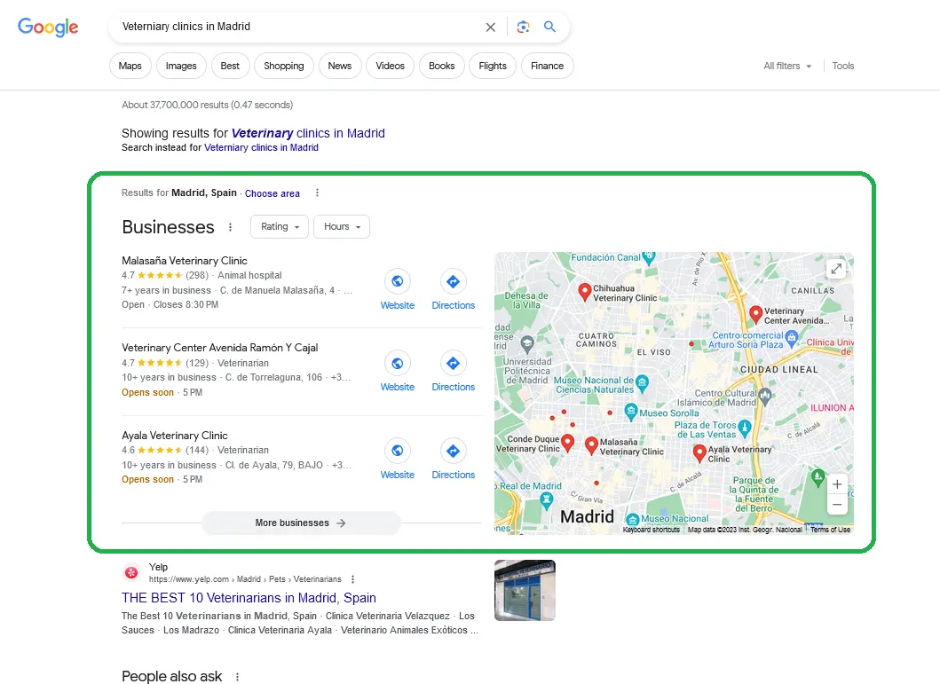
Task: Click the Google logo
Action: (48, 27)
